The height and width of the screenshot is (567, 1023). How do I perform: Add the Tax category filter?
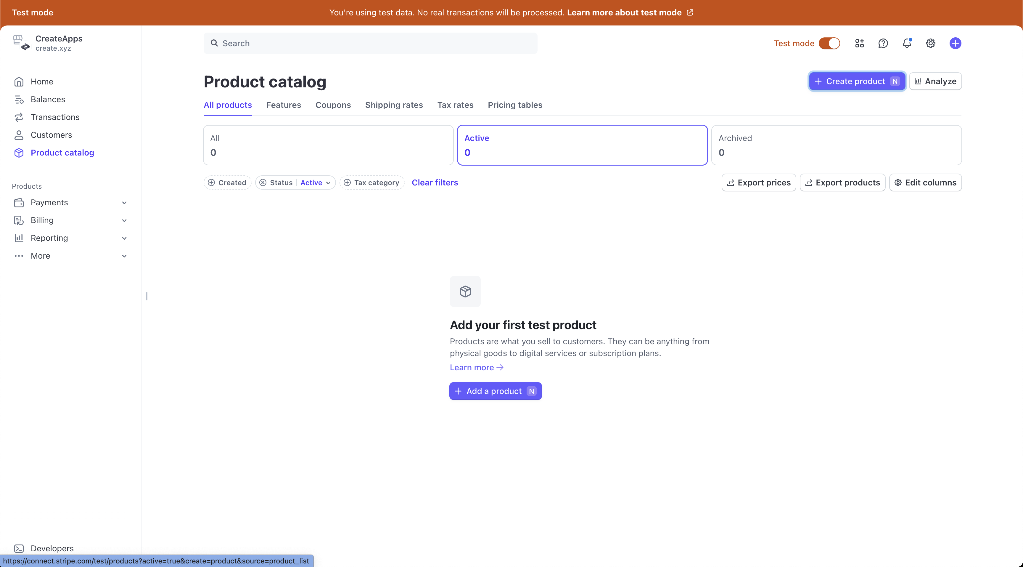pyautogui.click(x=372, y=183)
